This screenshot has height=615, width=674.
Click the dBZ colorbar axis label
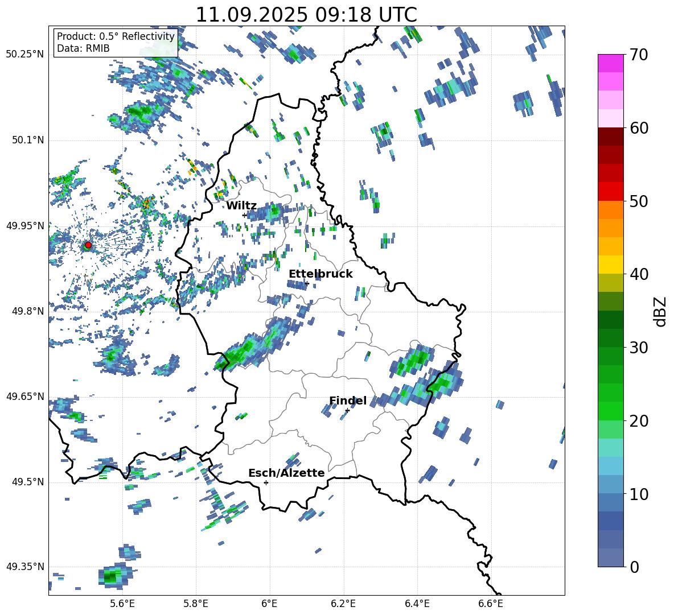pyautogui.click(x=660, y=311)
